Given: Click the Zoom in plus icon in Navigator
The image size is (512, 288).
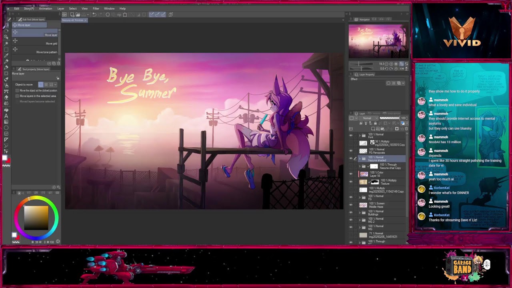Looking at the screenshot, I should 391,64.
